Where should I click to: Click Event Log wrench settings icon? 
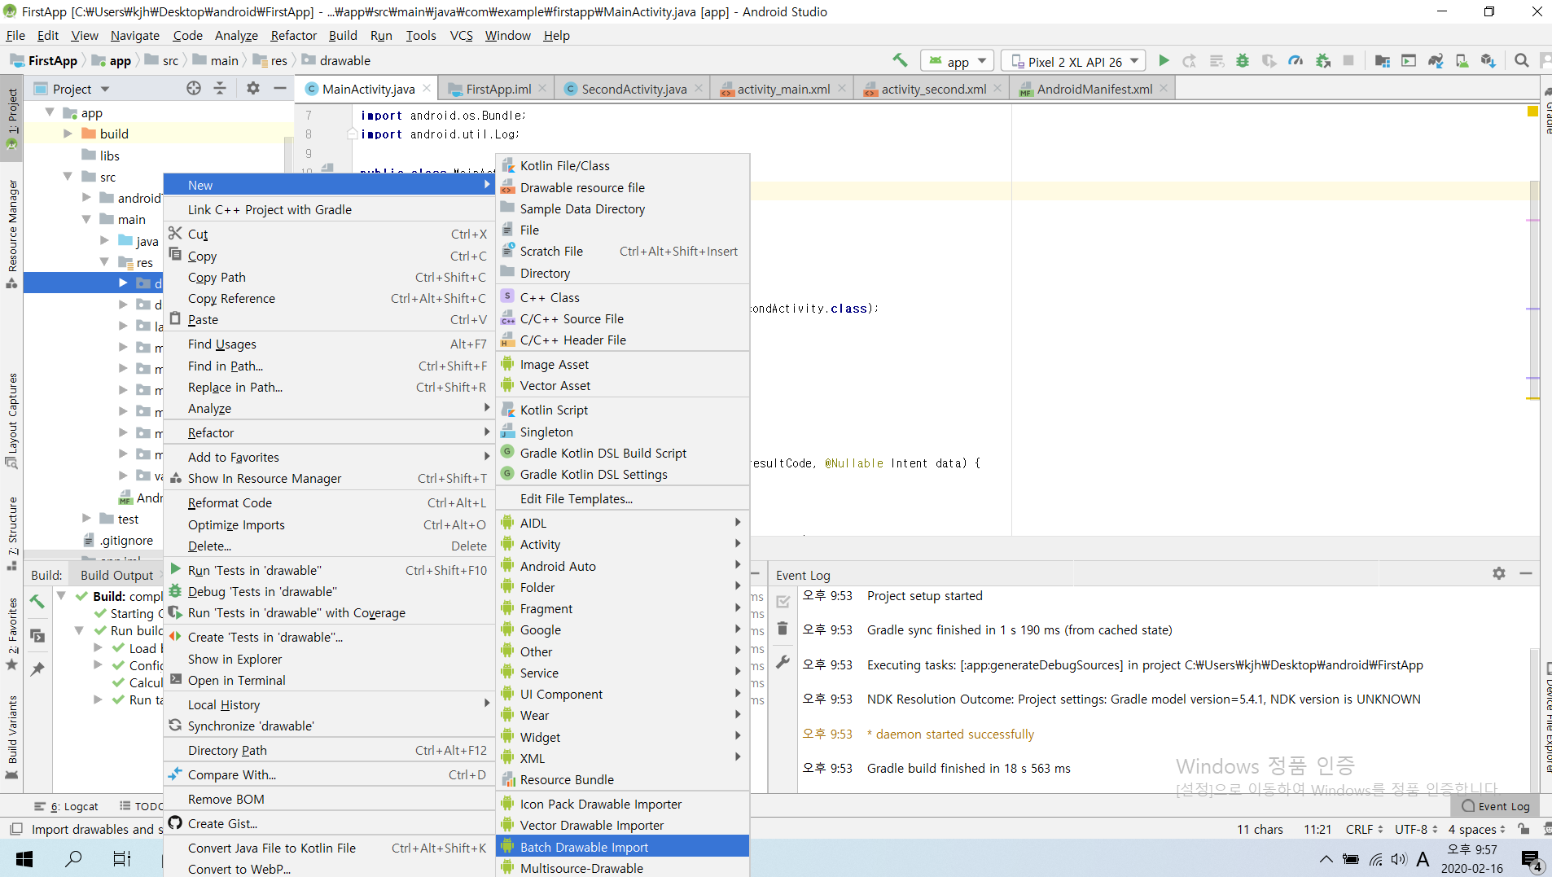point(783,663)
